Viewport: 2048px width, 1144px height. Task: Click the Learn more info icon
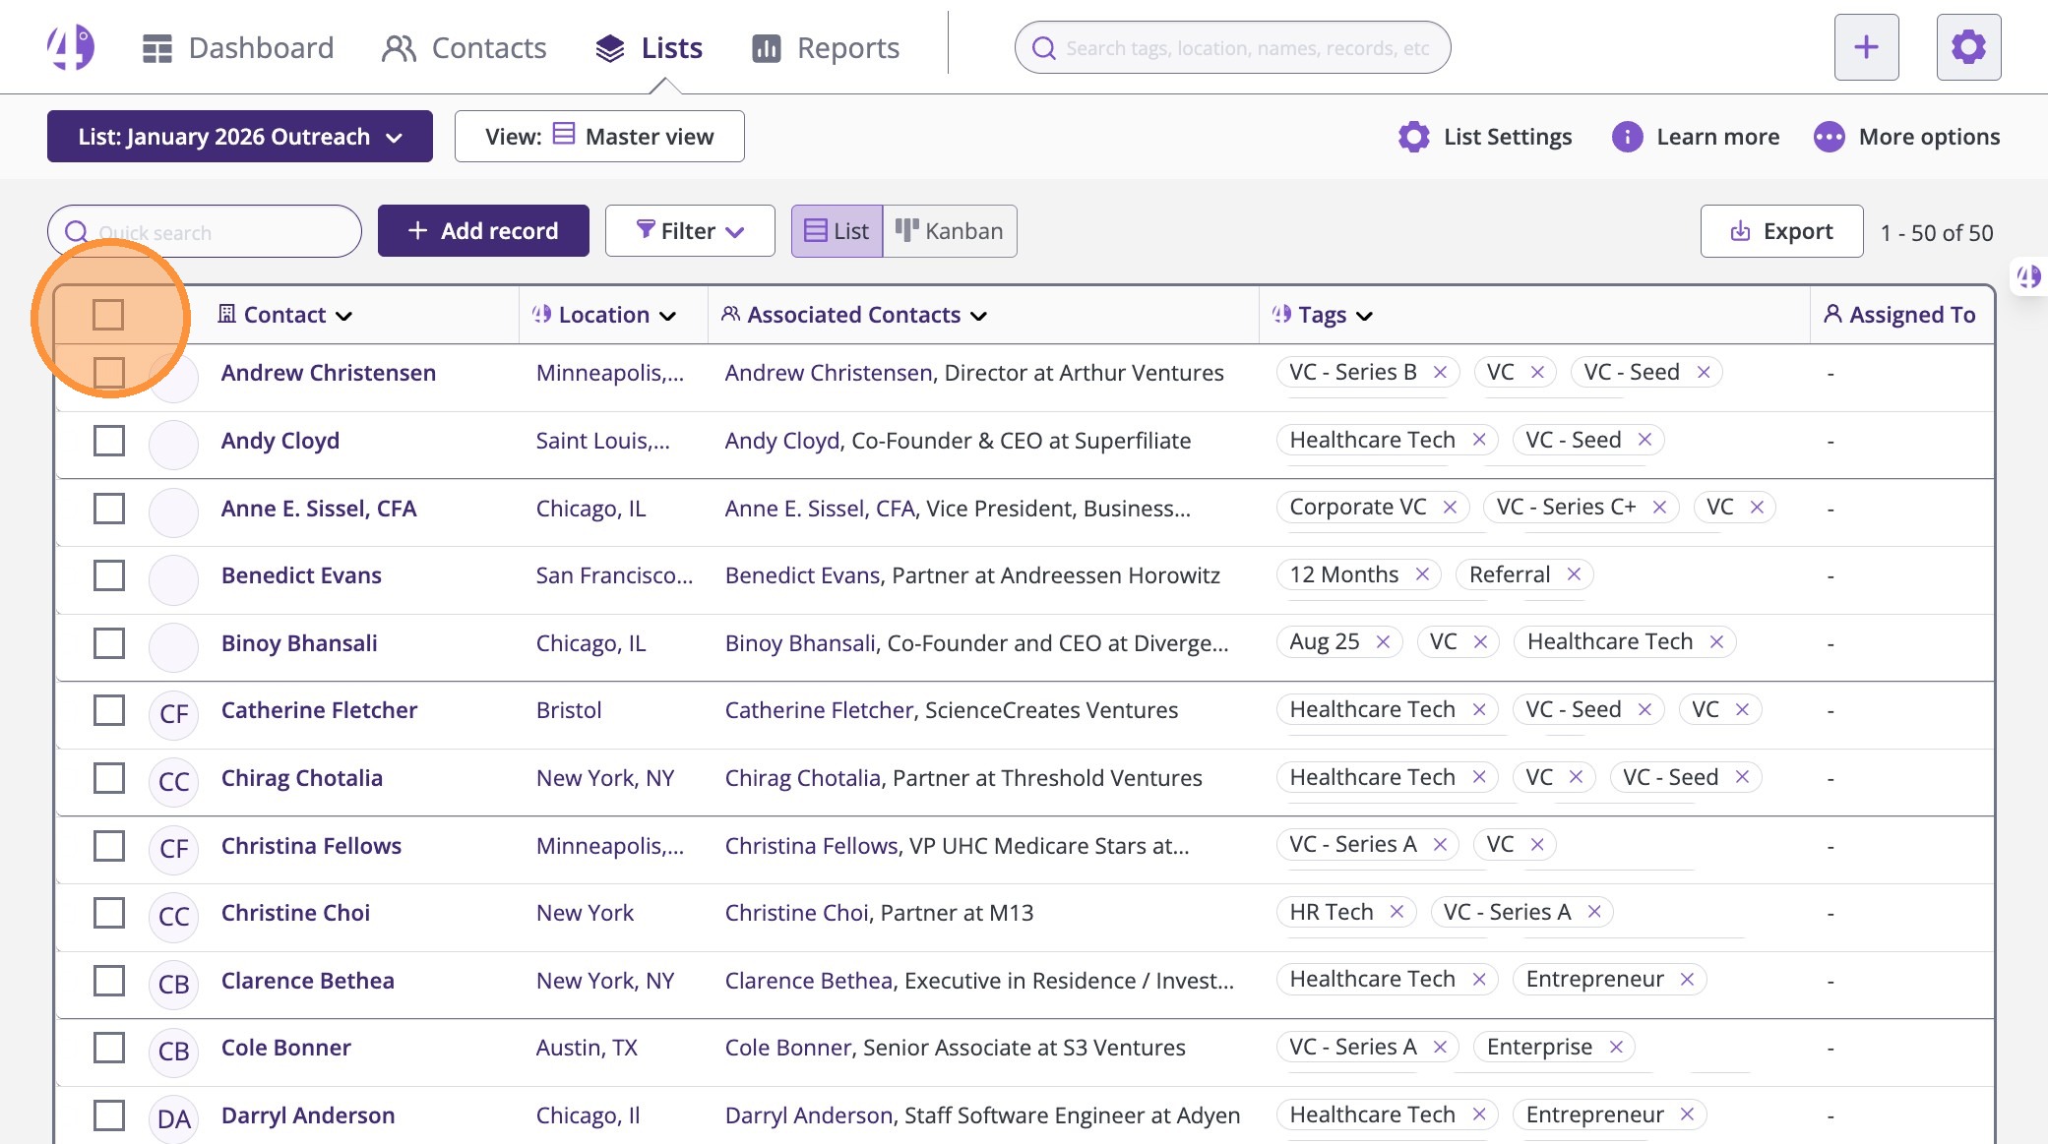1627,137
